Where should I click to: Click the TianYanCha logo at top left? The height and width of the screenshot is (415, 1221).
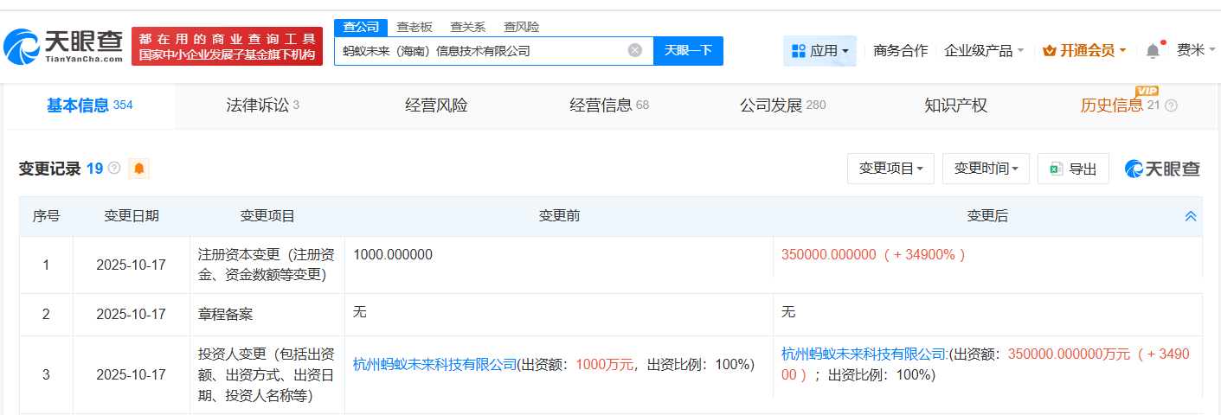(x=64, y=47)
